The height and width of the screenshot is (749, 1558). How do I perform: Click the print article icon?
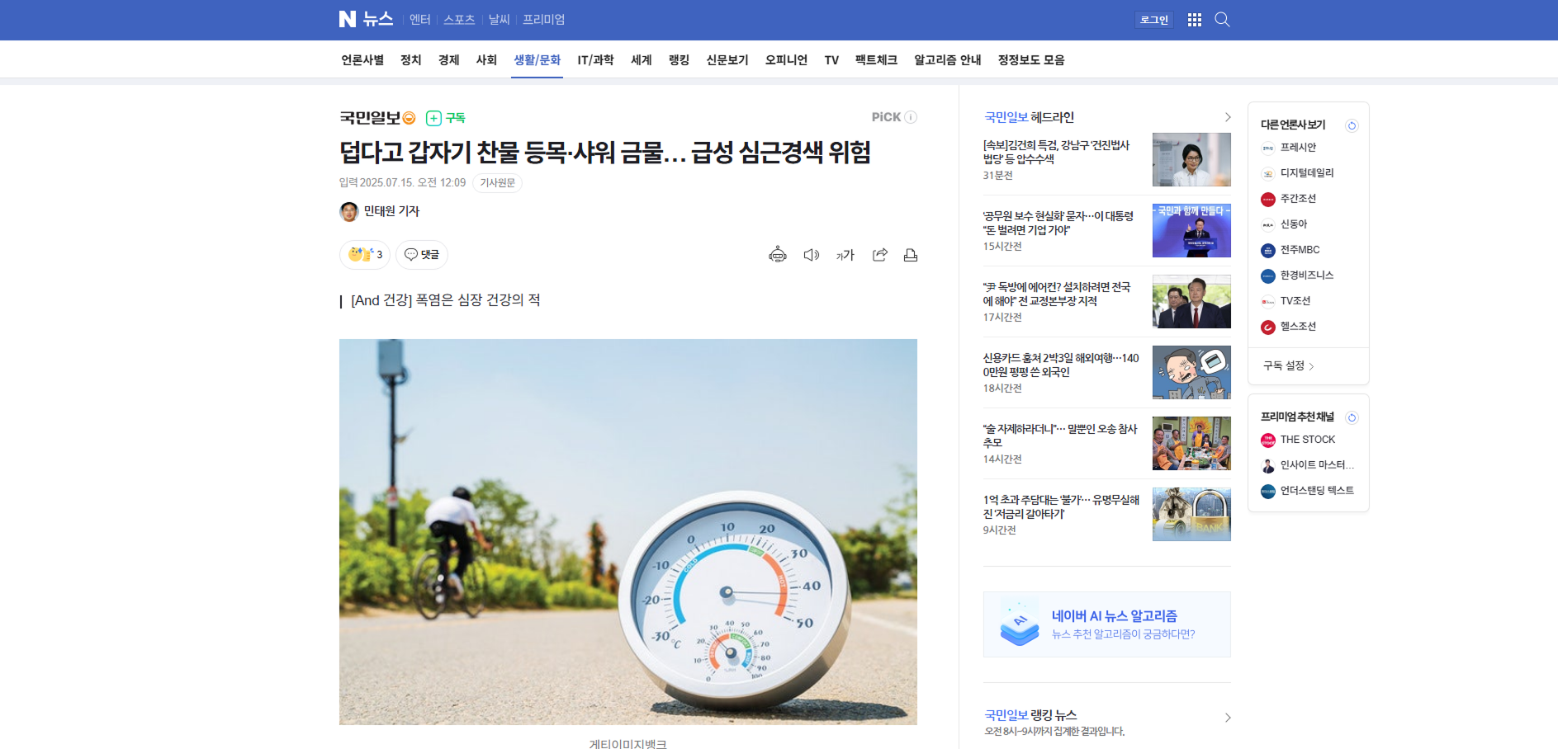click(911, 255)
